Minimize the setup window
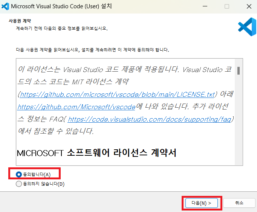The width and height of the screenshot is (257, 212). click(x=205, y=6)
